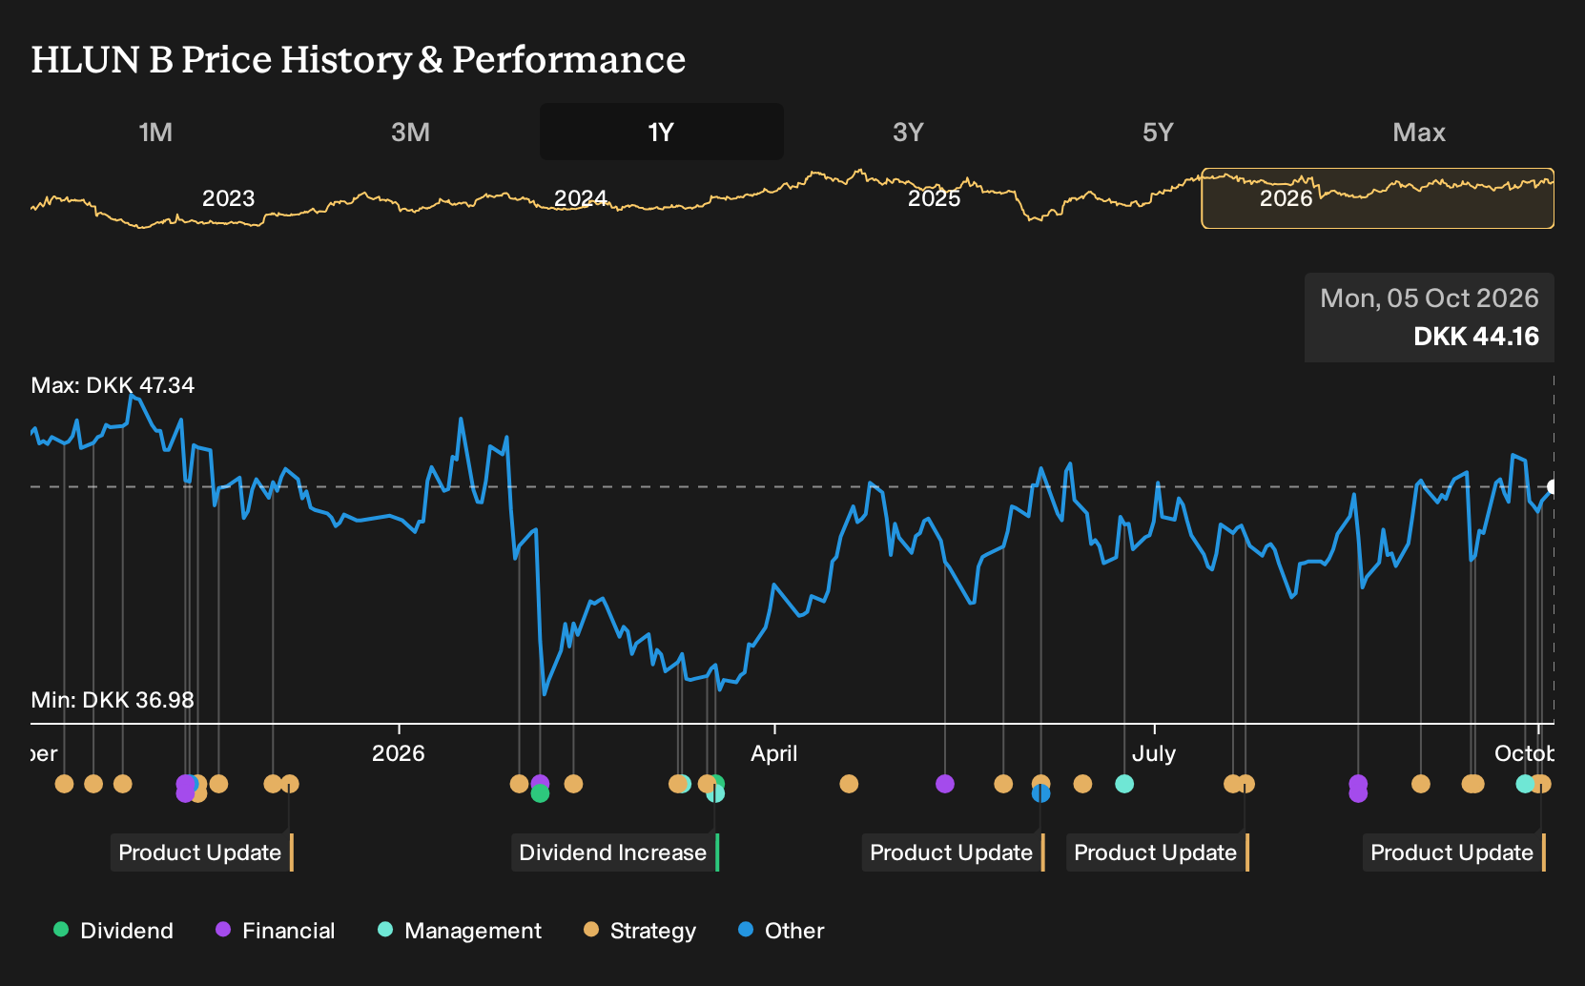Open the Dividend Increase event label
Screen dimensions: 1585x986
pos(615,852)
